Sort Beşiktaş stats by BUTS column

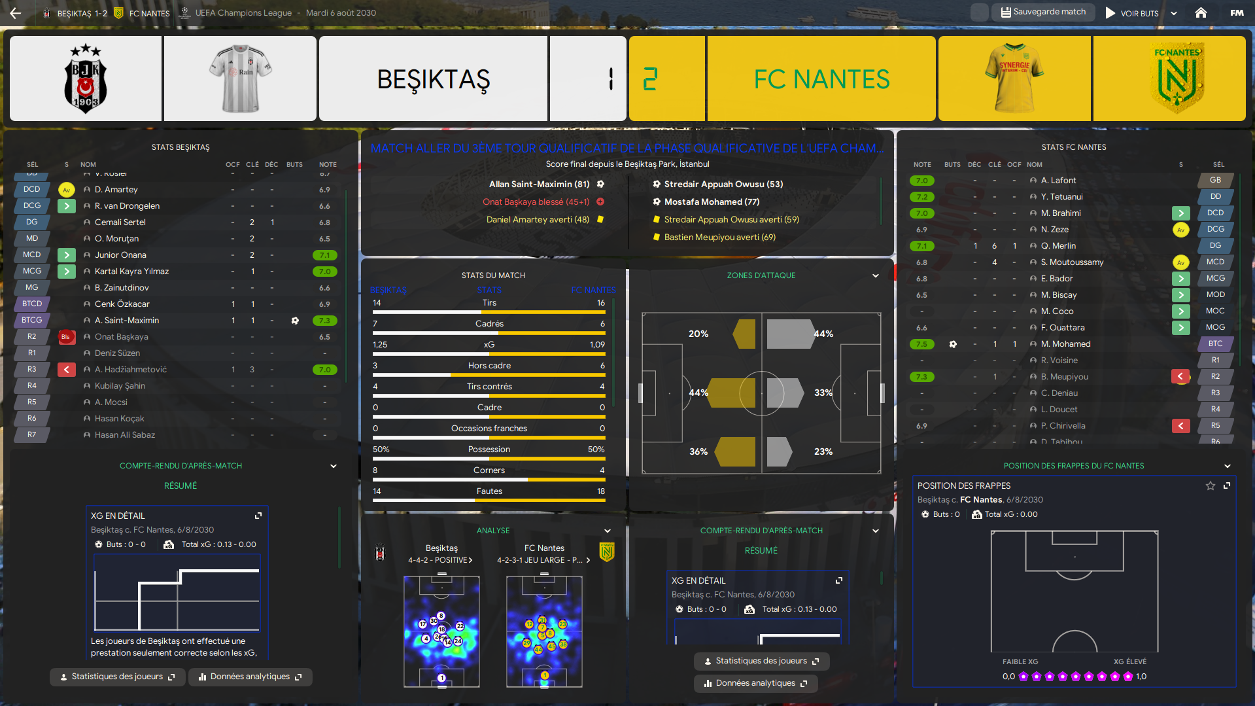tap(294, 165)
